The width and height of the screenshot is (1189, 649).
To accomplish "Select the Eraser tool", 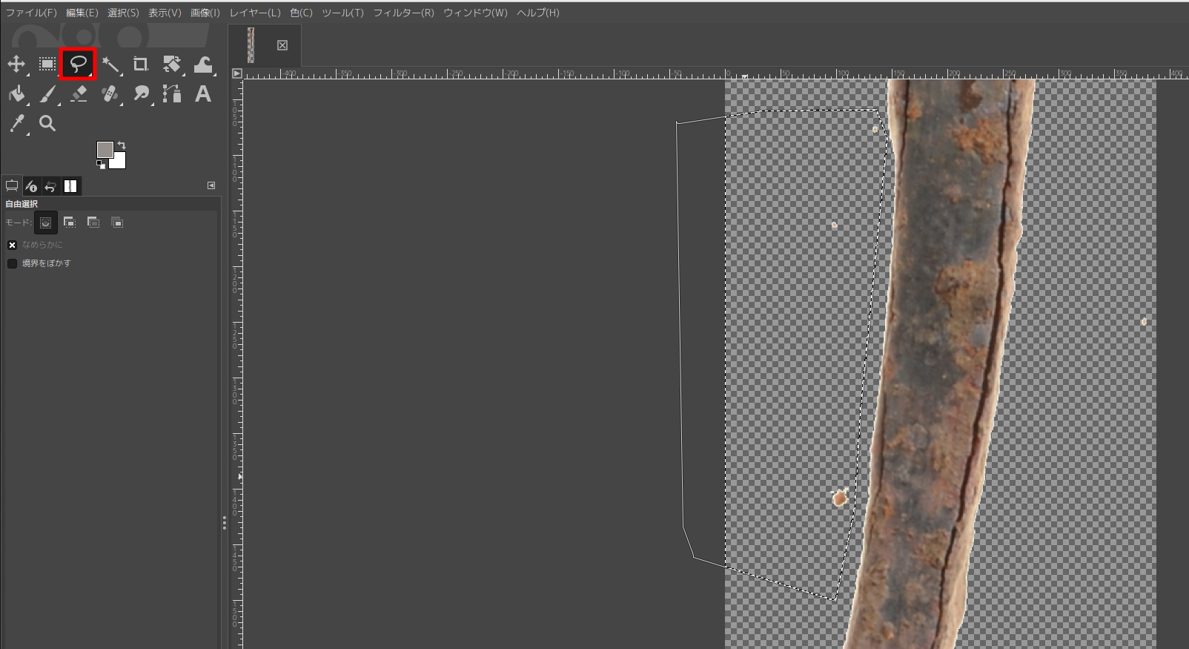I will tap(79, 94).
